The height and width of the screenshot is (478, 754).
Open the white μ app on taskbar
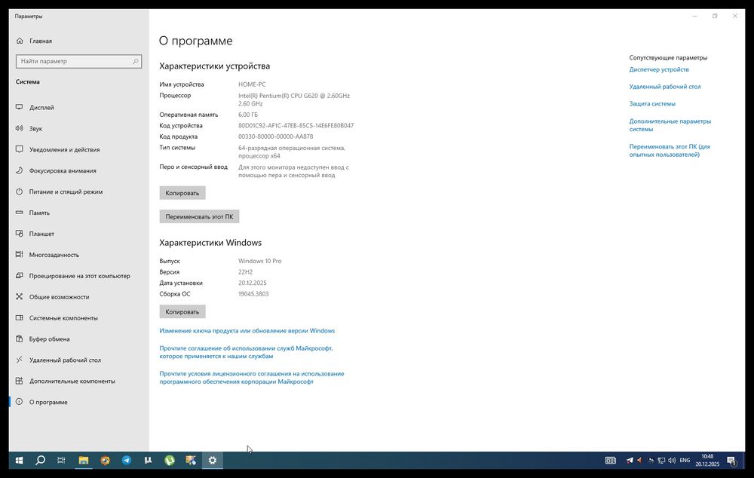[148, 460]
